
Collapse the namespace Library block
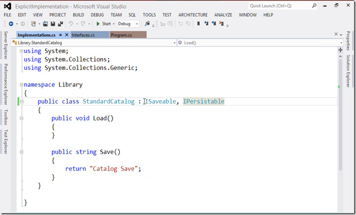(21, 85)
